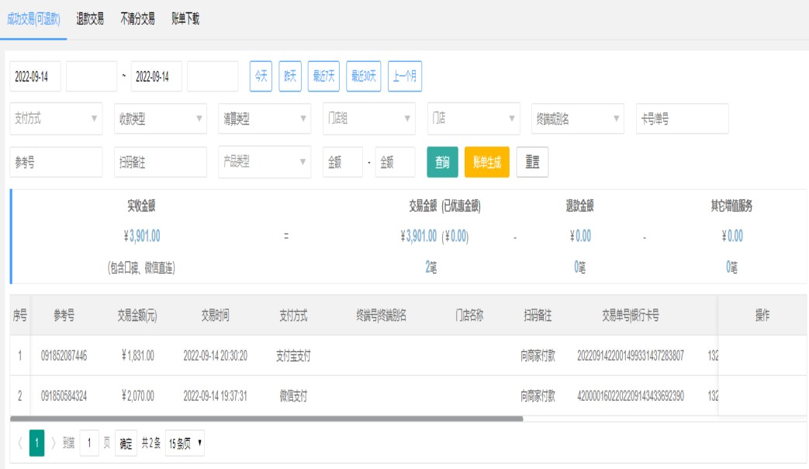The image size is (809, 469).
Task: Click the next page arrow in pagination
Action: [x=54, y=443]
